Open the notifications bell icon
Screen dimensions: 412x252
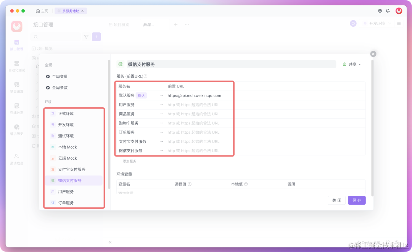click(388, 11)
